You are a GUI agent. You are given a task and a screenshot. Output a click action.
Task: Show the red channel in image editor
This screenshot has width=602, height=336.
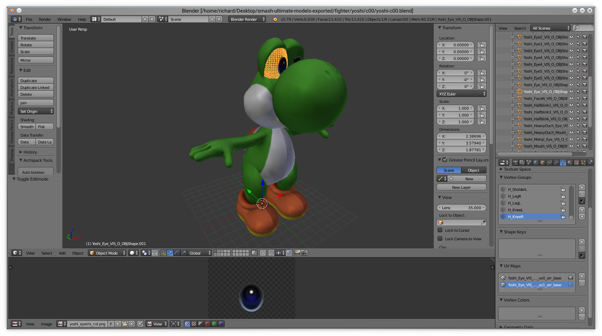pos(207,324)
